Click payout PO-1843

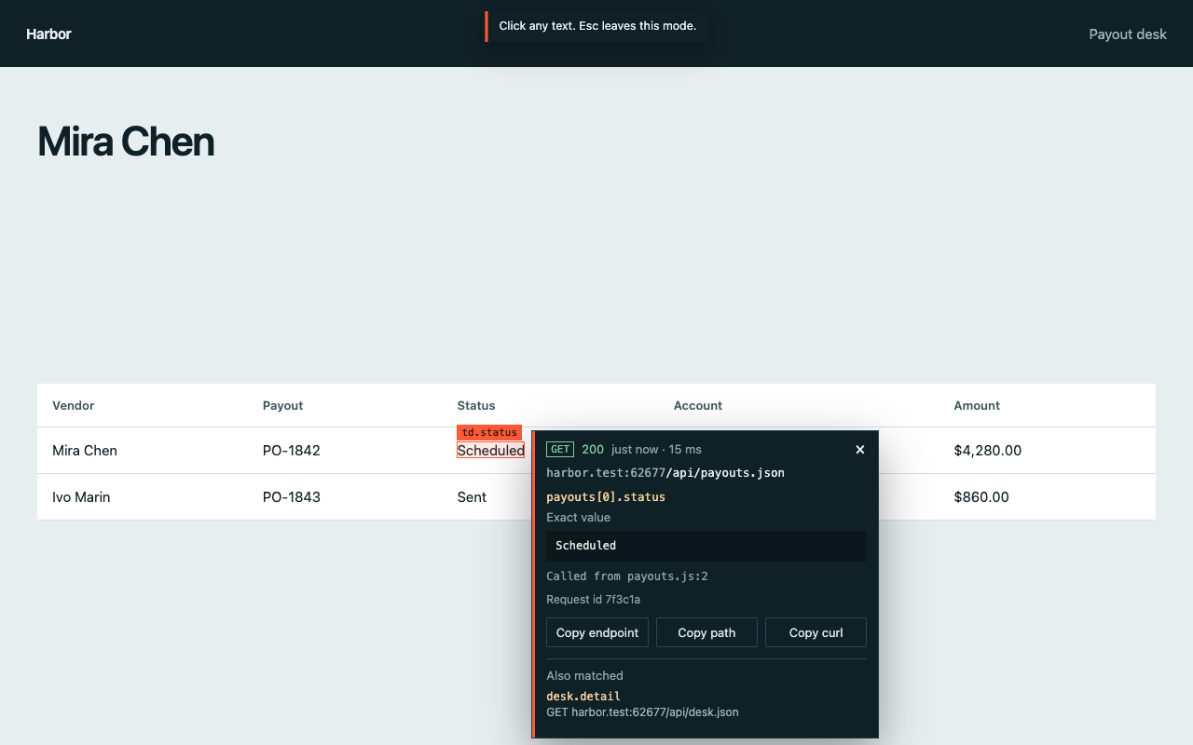coord(292,497)
